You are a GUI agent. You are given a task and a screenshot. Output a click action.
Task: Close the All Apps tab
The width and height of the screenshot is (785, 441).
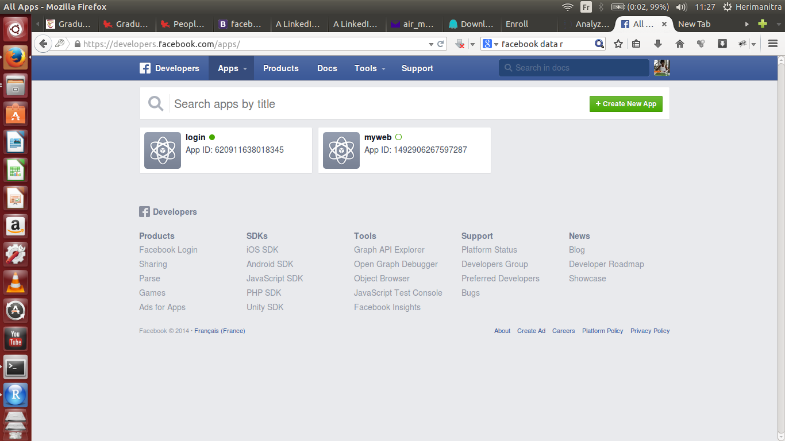[x=664, y=24]
